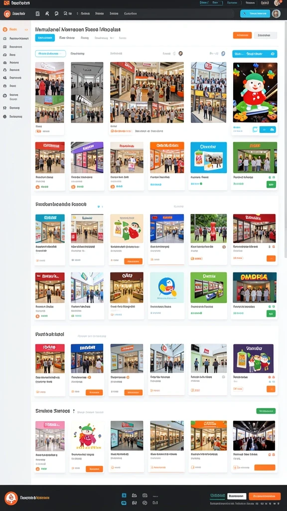This screenshot has width=287, height=511.
Task: Click the dark filled circle icon ending the sidebar
Action: 5,116
